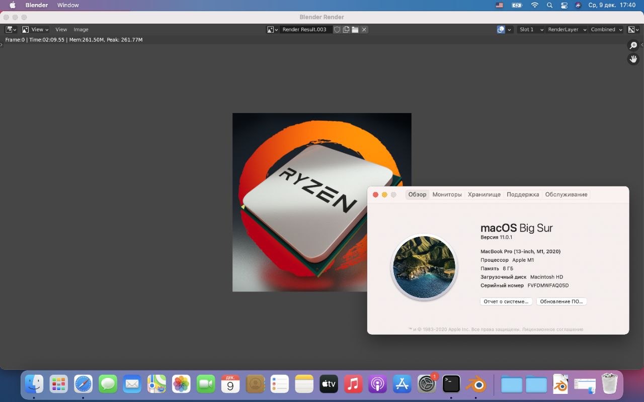Open Control Center in menu bar
The width and height of the screenshot is (644, 402).
pyautogui.click(x=564, y=5)
